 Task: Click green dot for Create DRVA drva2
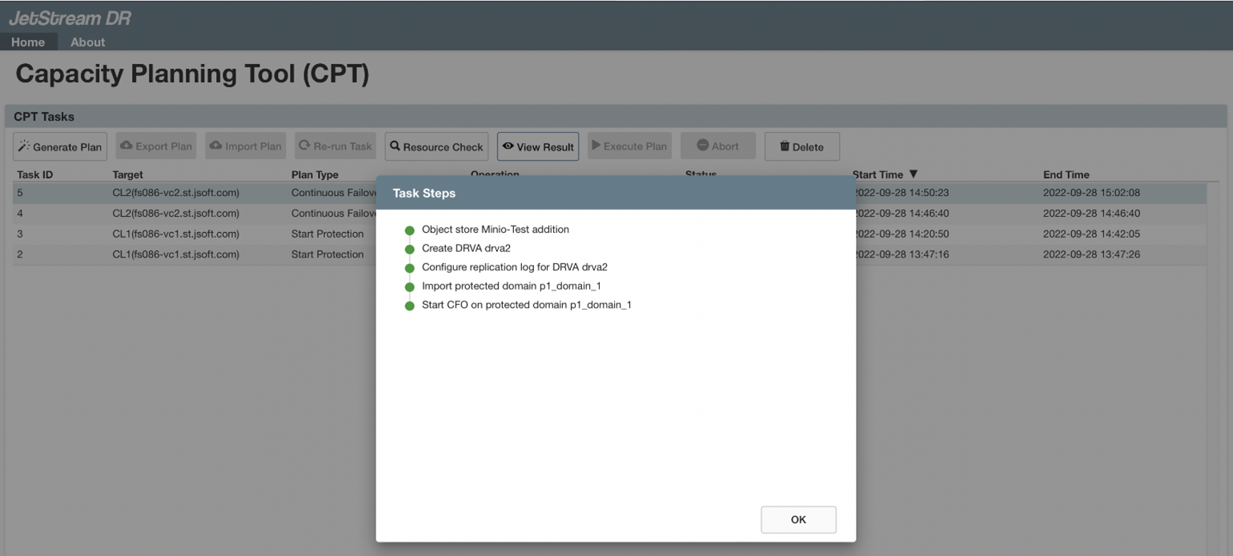point(410,249)
